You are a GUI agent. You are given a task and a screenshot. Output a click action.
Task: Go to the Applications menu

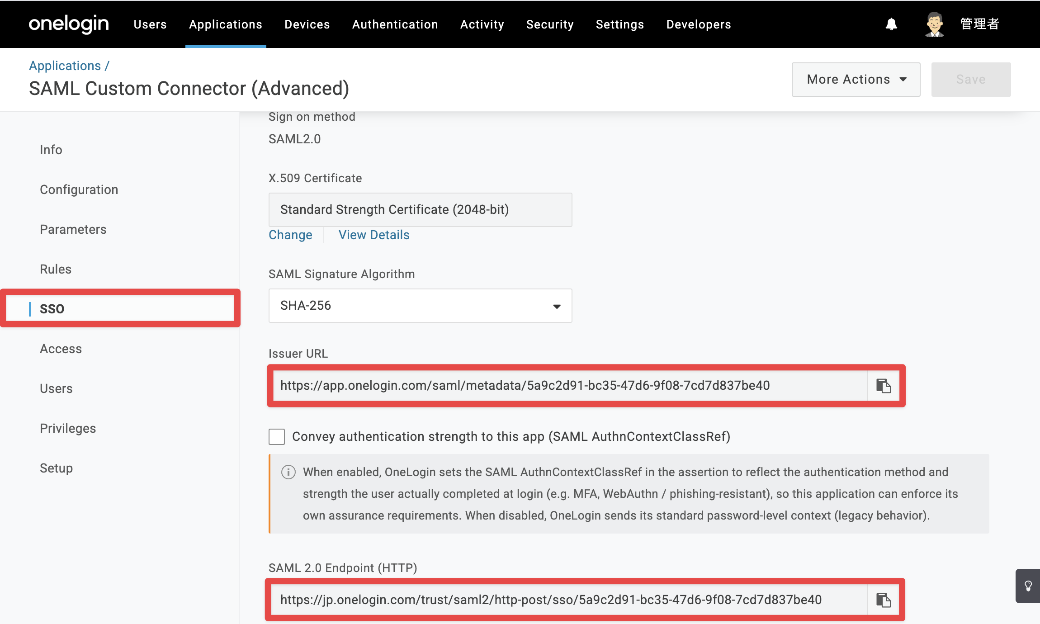click(226, 24)
